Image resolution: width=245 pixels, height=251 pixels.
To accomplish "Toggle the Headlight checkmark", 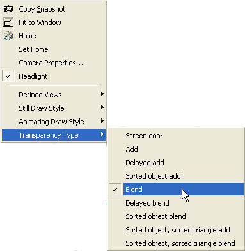I will coord(8,76).
